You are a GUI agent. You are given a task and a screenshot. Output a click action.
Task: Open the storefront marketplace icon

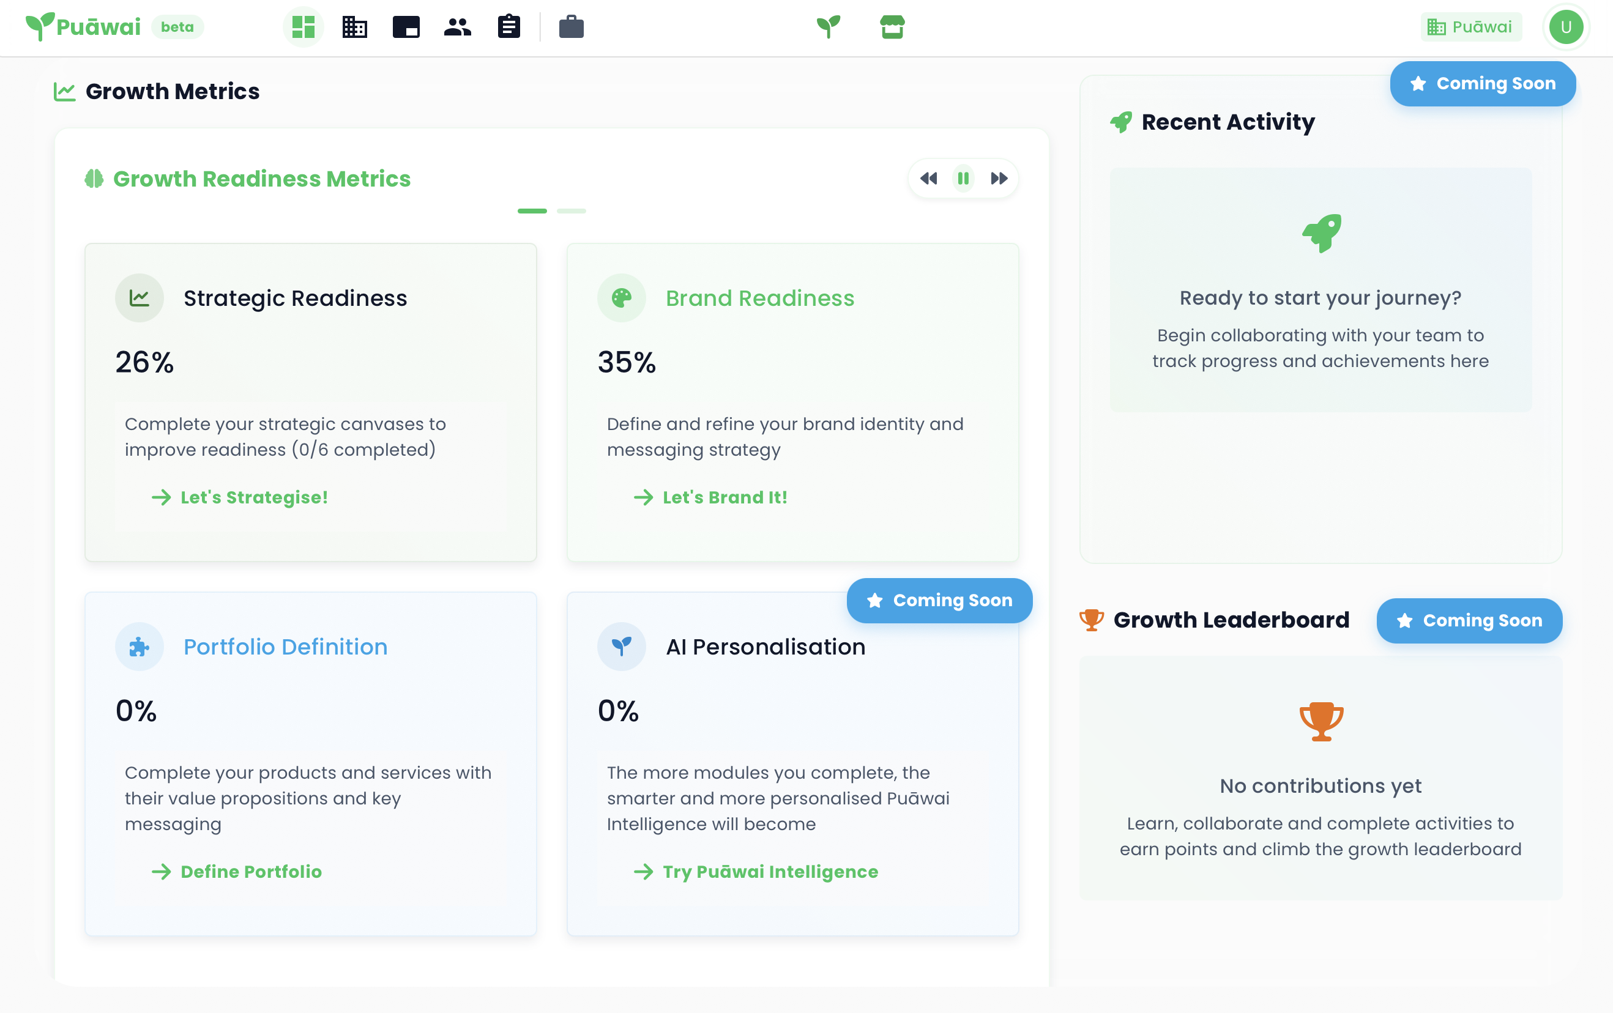point(892,28)
